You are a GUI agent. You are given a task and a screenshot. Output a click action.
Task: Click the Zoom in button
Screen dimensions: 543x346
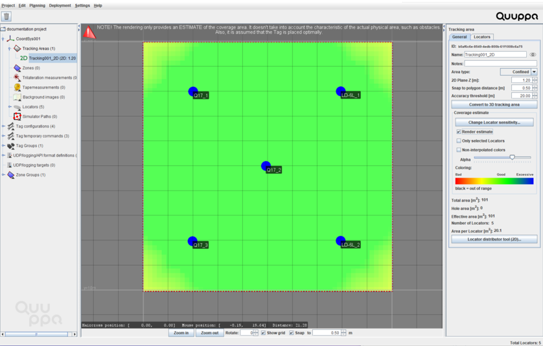pos(181,333)
